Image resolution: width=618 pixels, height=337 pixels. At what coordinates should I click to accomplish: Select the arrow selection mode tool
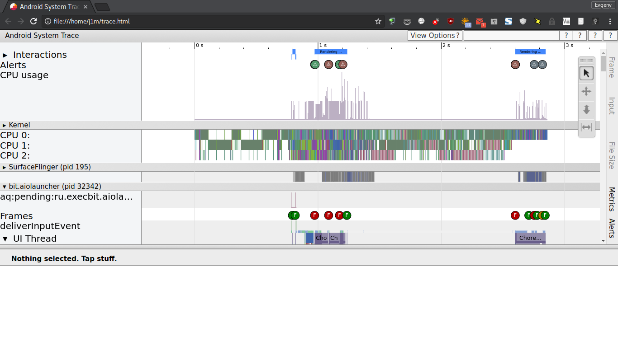[x=586, y=73]
